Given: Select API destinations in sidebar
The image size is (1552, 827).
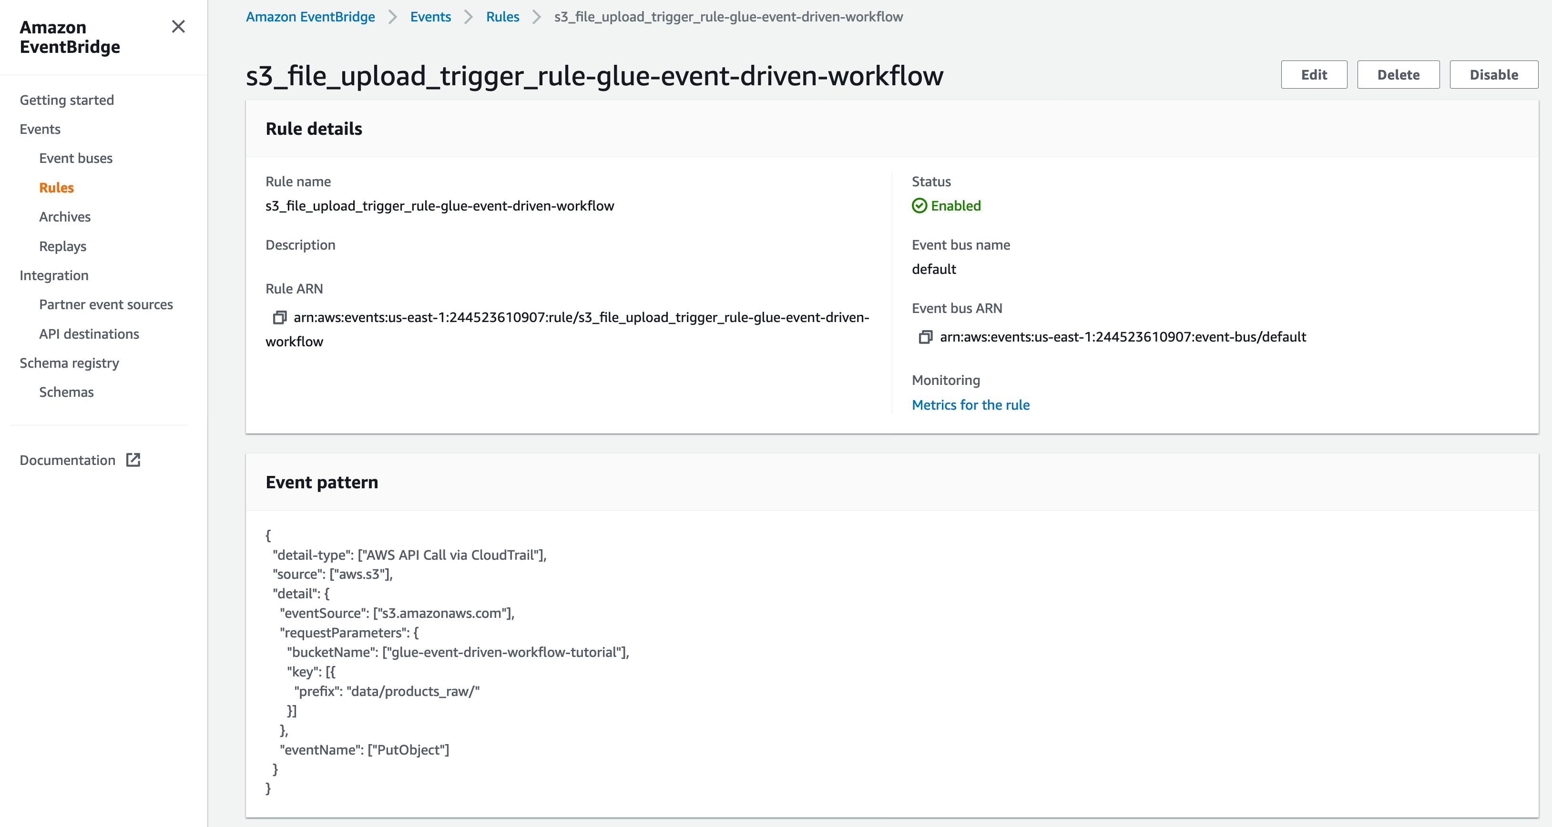Looking at the screenshot, I should [89, 333].
